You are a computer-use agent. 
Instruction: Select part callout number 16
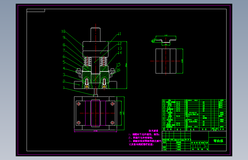pyautogui.click(x=118, y=69)
